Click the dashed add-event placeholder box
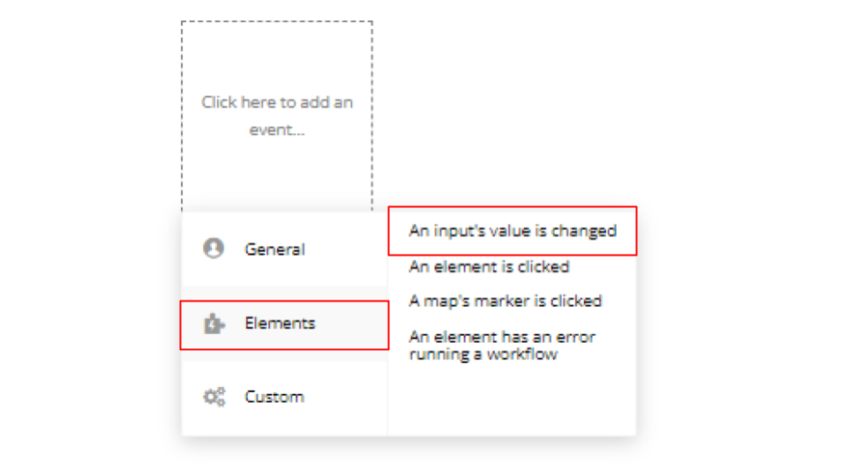847x476 pixels. (276, 116)
